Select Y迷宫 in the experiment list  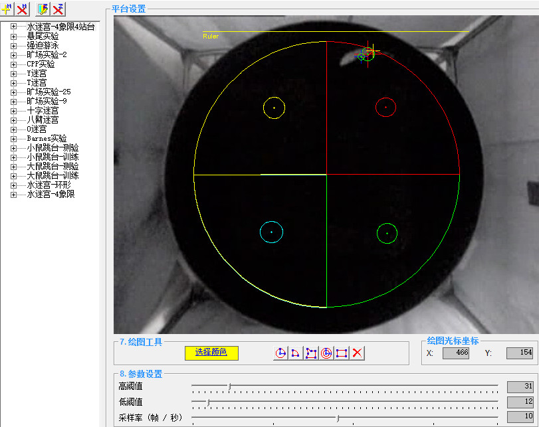pyautogui.click(x=37, y=73)
